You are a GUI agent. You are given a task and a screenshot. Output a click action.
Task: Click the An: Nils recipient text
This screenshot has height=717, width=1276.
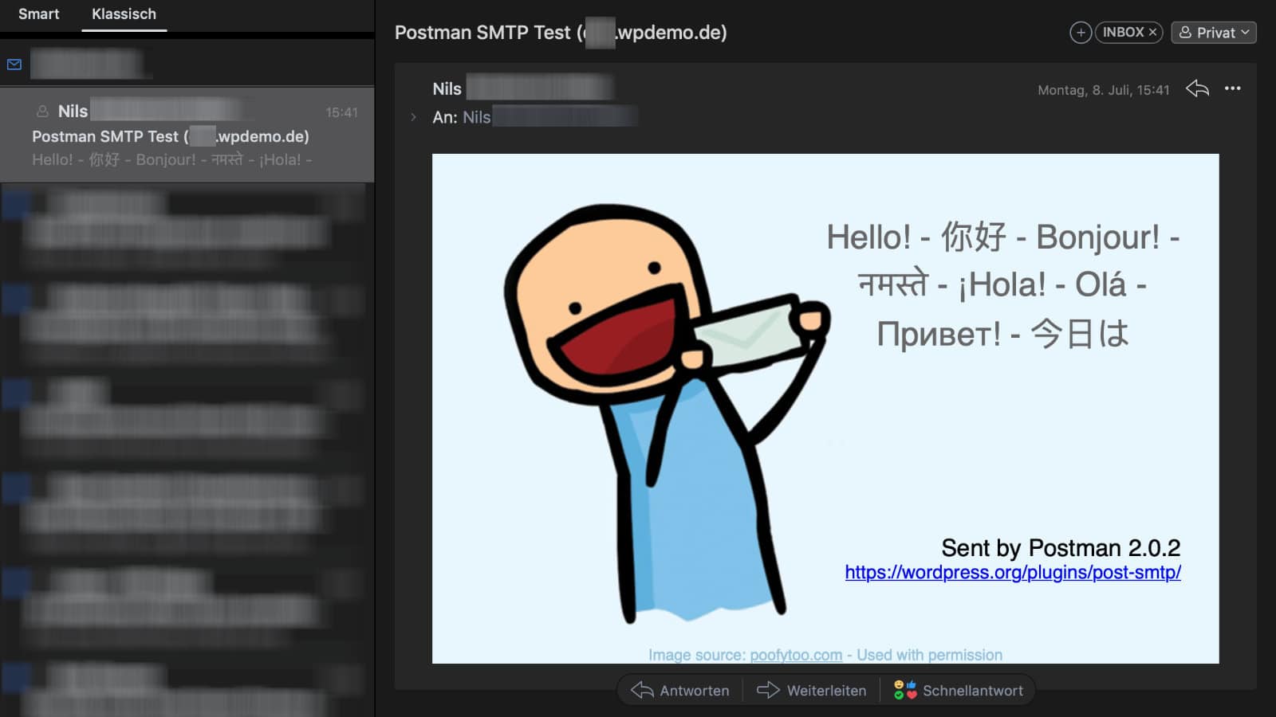[x=461, y=117]
